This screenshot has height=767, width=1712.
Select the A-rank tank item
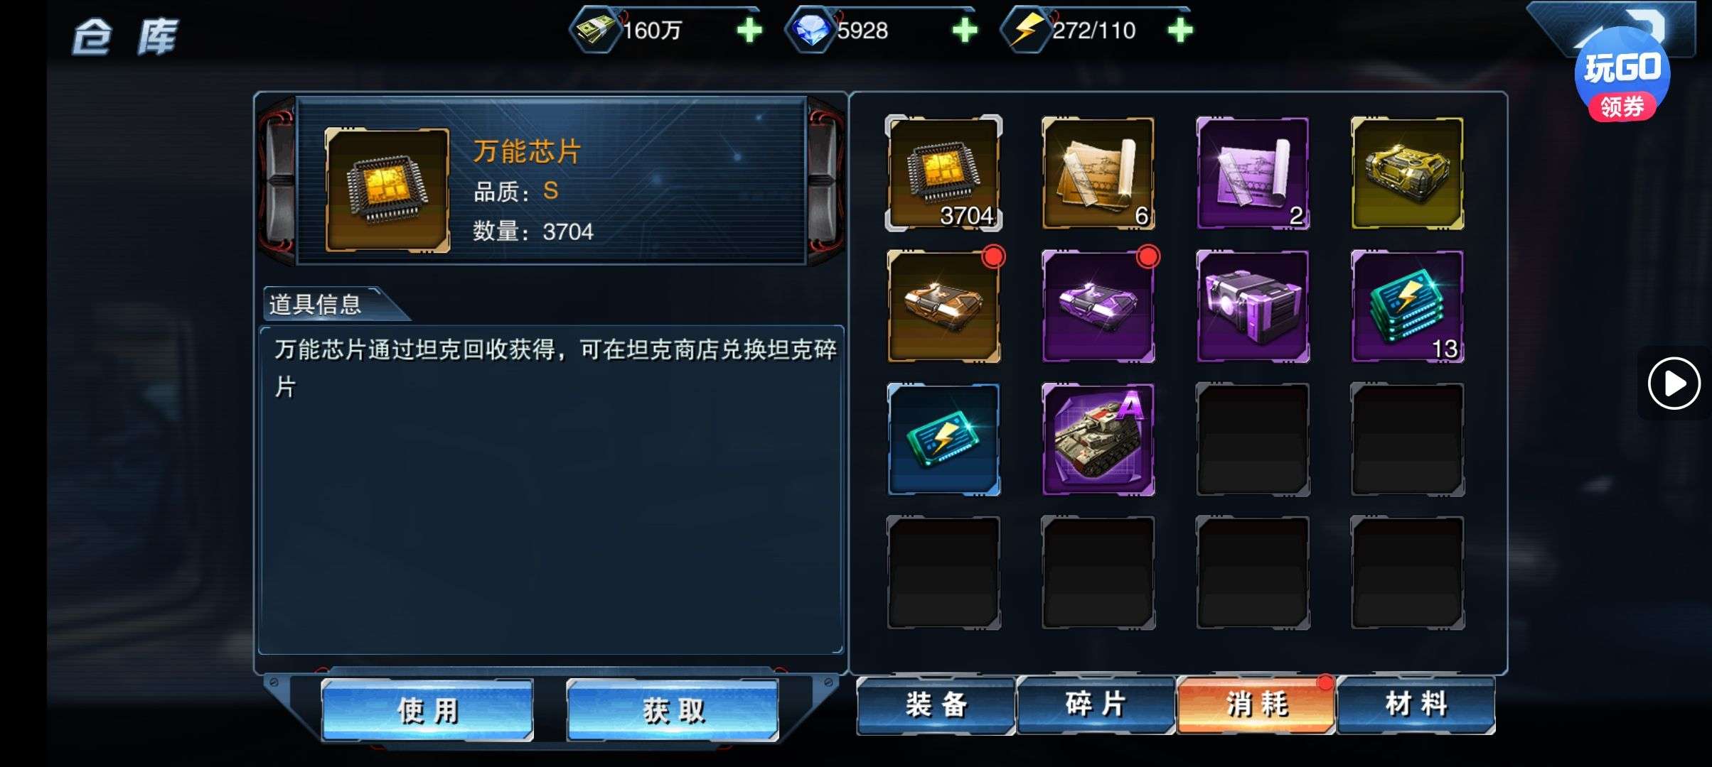click(1098, 439)
